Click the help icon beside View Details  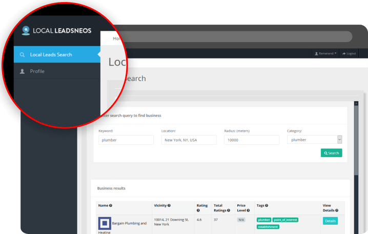tap(337, 210)
